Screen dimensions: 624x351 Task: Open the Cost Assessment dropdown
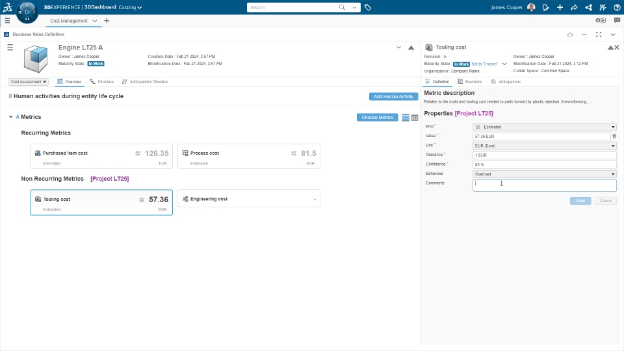(29, 82)
